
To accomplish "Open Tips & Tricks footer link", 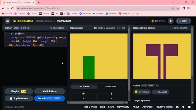I will (90, 107).
